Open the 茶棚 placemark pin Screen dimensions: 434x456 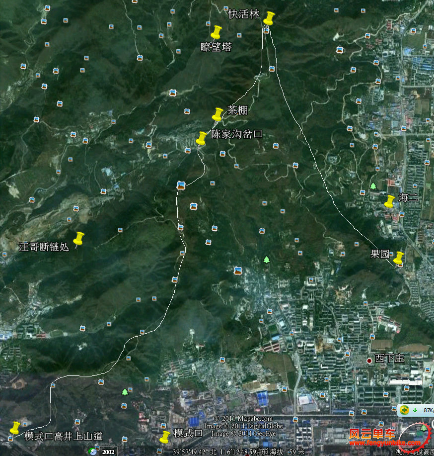pyautogui.click(x=217, y=114)
